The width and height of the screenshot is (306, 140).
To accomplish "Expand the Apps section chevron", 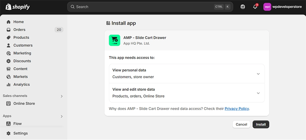I will coord(62,117).
